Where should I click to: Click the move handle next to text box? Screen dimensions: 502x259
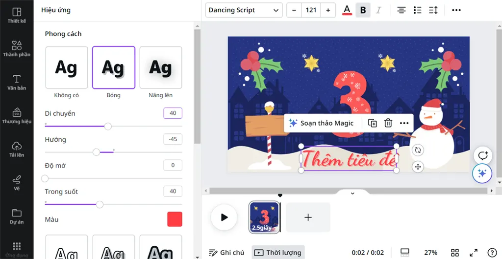tap(418, 167)
